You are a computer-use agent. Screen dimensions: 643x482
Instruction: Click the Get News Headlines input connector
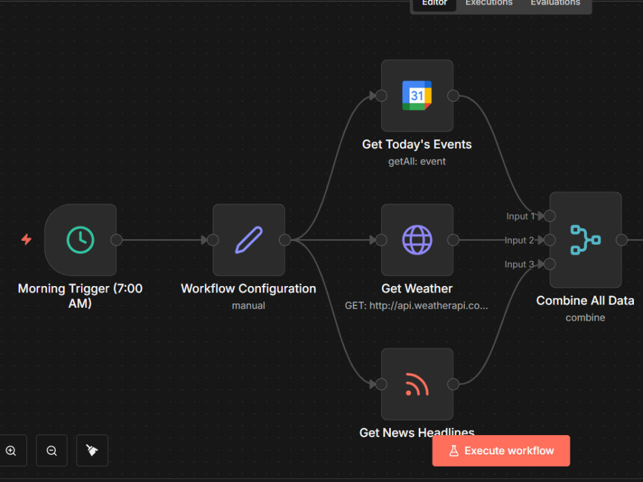point(381,384)
